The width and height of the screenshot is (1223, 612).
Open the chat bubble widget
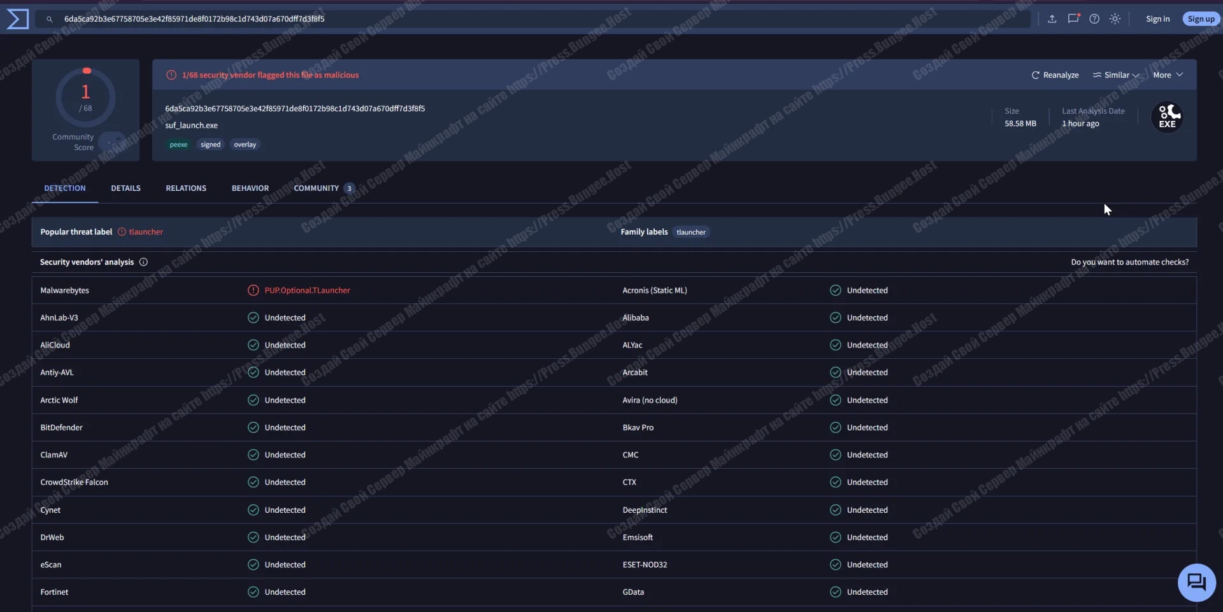1196,582
